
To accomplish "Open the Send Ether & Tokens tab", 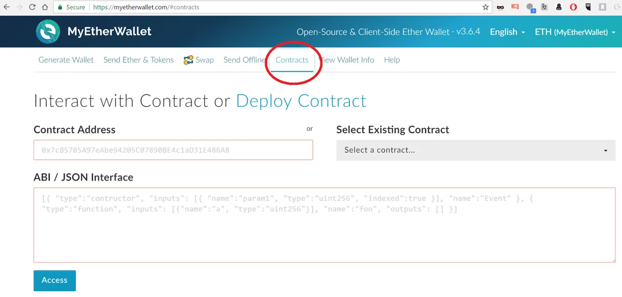I will point(138,60).
